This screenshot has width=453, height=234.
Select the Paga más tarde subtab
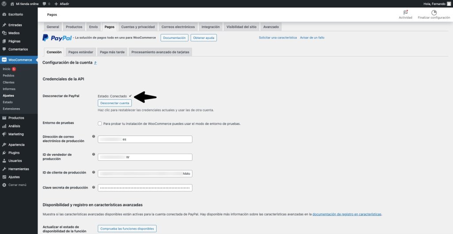click(x=112, y=52)
